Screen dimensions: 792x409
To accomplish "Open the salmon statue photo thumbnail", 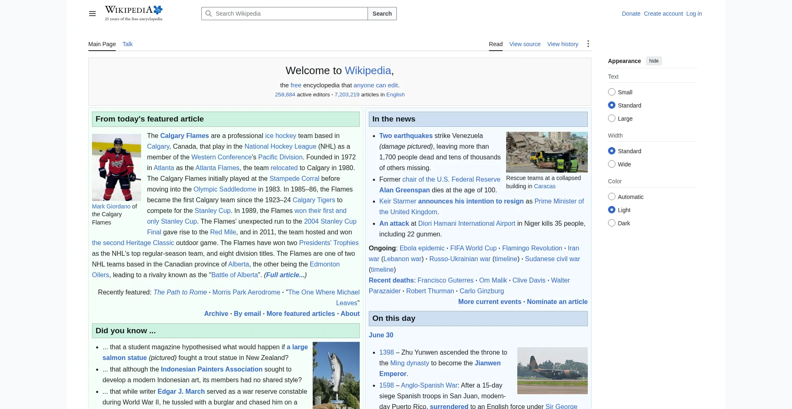I will coord(336,375).
